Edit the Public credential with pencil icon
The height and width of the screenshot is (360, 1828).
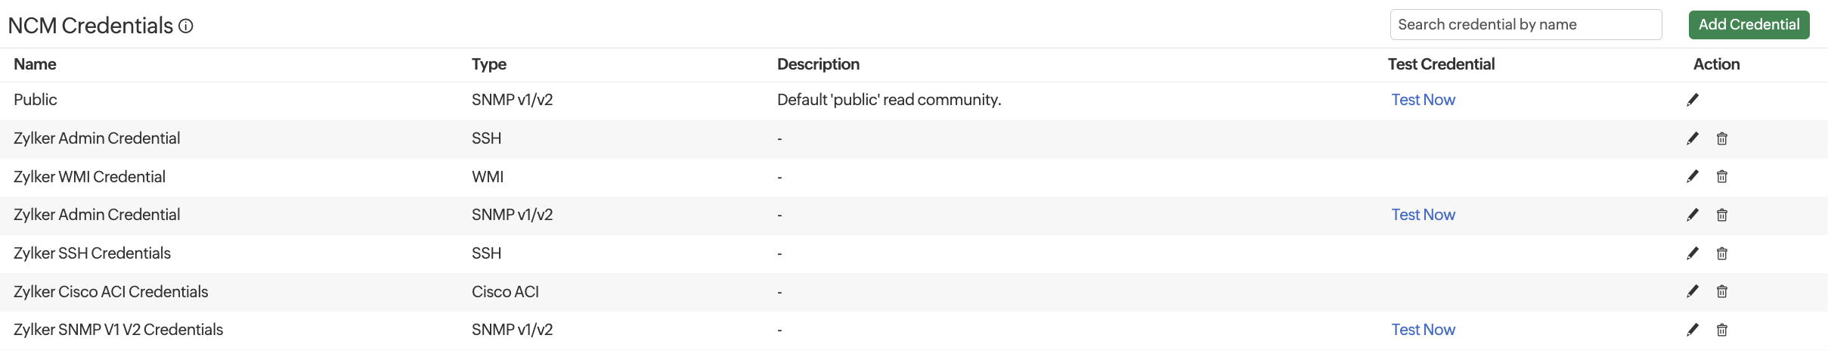1693,100
